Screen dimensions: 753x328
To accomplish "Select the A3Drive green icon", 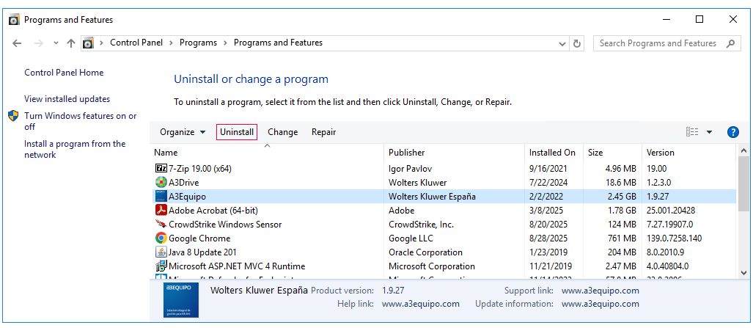I will click(161, 182).
